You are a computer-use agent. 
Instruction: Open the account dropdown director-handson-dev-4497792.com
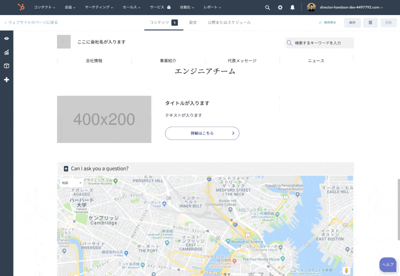click(x=351, y=7)
